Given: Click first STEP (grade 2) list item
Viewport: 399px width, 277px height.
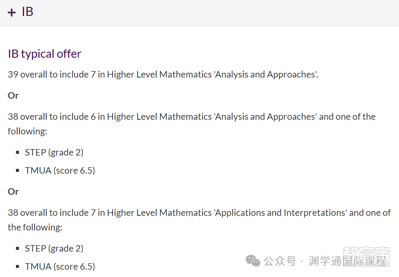Looking at the screenshot, I should (54, 153).
